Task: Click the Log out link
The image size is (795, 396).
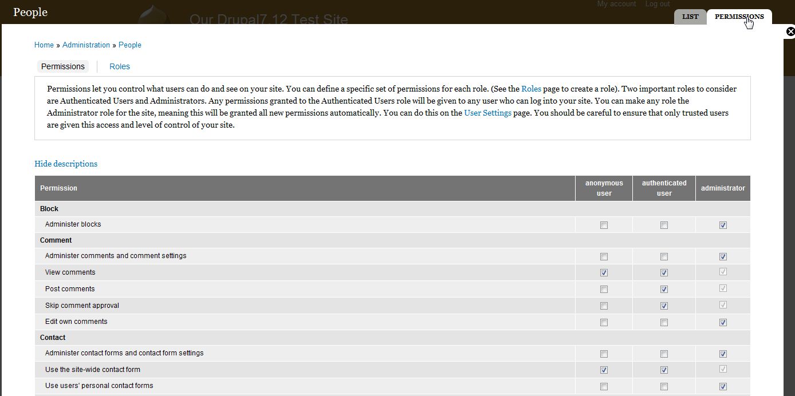Action: pos(658,4)
